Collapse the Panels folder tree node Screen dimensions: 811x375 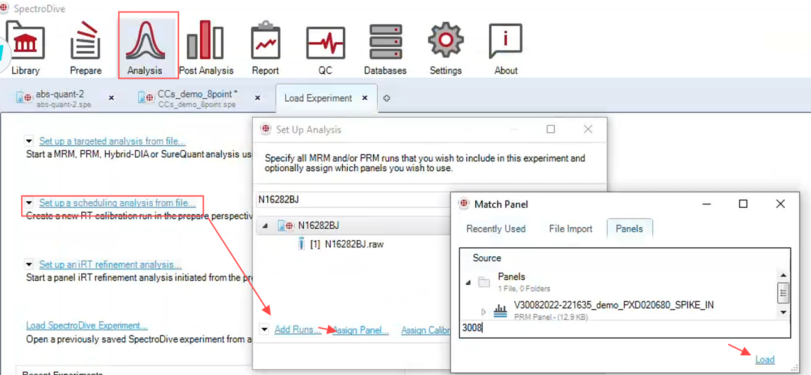click(468, 282)
